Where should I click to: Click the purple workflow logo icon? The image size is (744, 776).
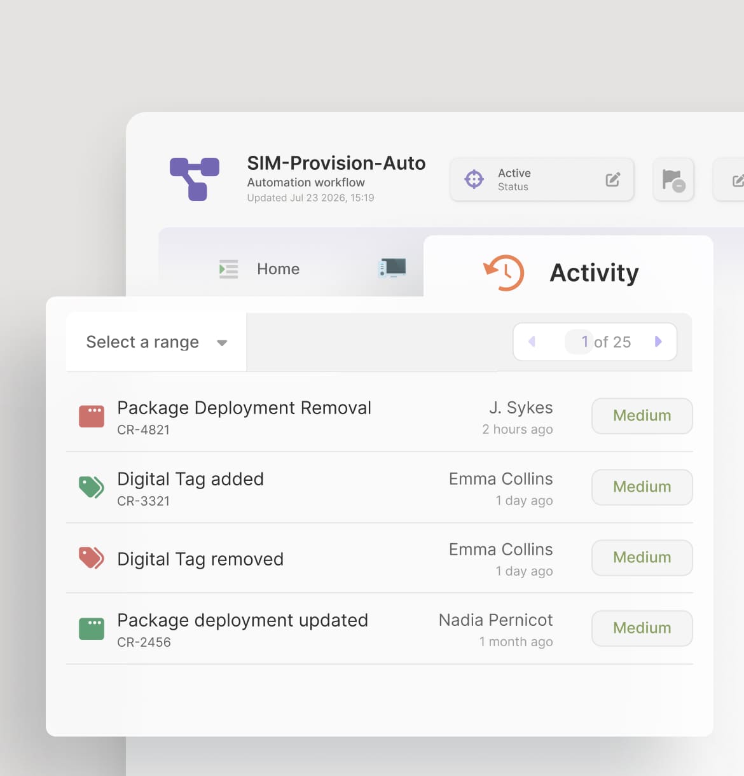195,179
